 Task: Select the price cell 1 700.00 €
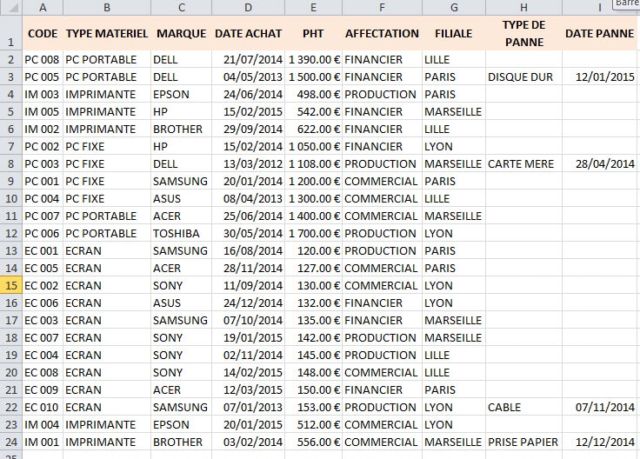coord(313,233)
